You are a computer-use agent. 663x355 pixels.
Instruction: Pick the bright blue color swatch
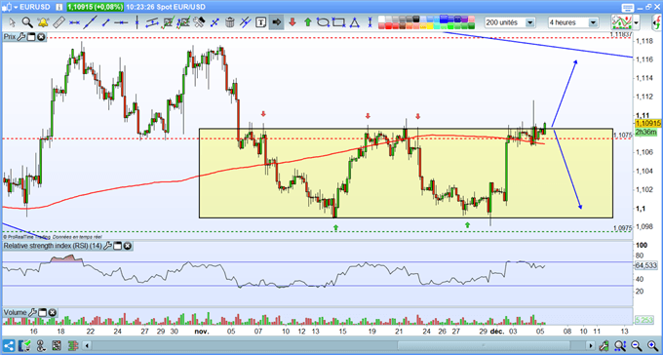point(444,20)
